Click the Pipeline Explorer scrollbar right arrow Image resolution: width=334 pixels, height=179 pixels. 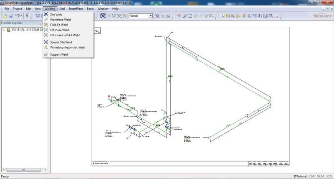click(45, 170)
